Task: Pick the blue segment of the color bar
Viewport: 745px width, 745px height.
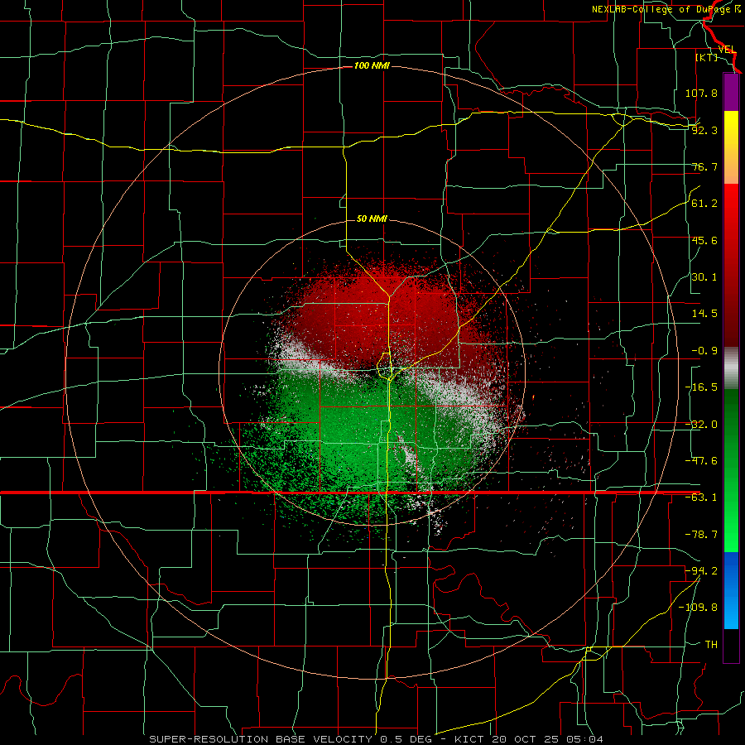Action: 731,590
